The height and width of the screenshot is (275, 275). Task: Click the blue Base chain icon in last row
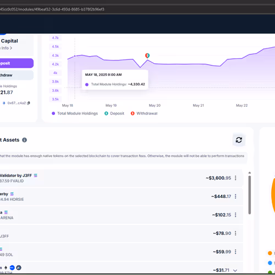click(x=12, y=268)
